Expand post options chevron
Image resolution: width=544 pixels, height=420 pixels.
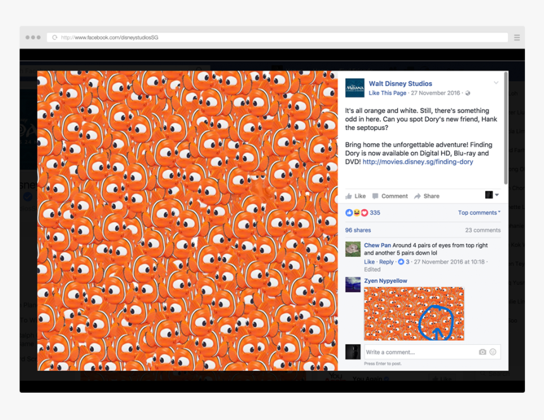[496, 83]
